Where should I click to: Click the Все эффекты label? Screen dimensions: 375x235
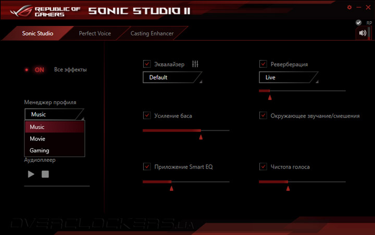(70, 70)
